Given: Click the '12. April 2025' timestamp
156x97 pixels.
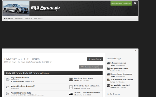Looking at the screenshot, I should tap(87, 95).
